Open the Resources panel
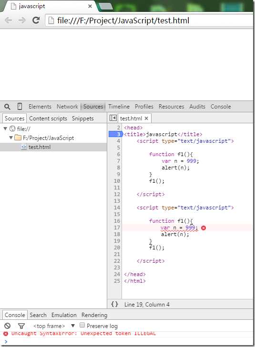The width and height of the screenshot is (255, 347). point(171,107)
